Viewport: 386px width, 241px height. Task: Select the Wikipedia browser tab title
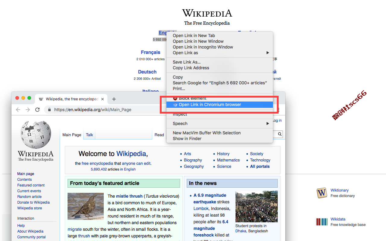pos(72,99)
